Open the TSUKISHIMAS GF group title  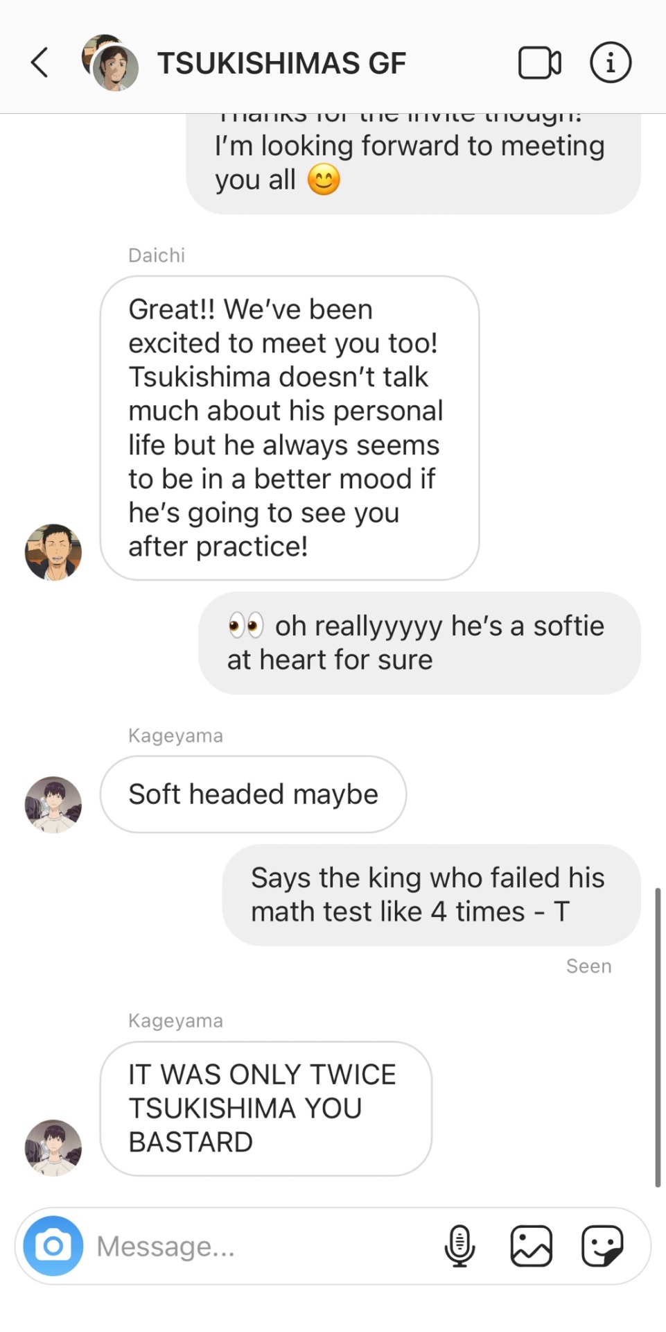(281, 63)
